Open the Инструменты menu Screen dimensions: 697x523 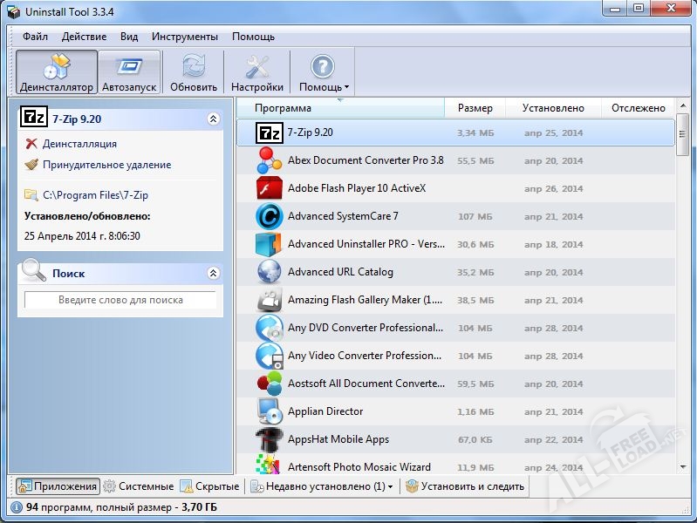click(x=184, y=37)
